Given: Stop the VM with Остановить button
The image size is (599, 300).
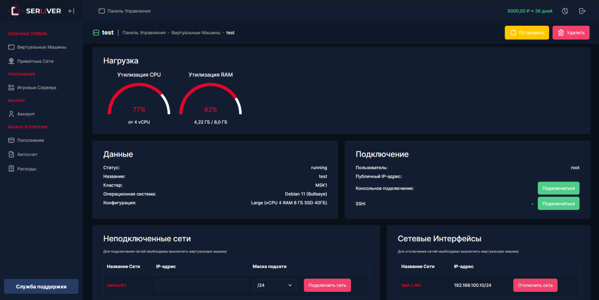Looking at the screenshot, I should pyautogui.click(x=527, y=33).
